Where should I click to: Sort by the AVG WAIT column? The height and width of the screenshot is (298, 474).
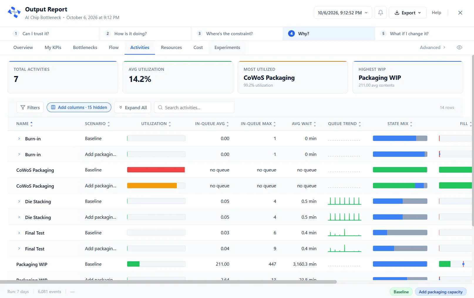pos(304,124)
